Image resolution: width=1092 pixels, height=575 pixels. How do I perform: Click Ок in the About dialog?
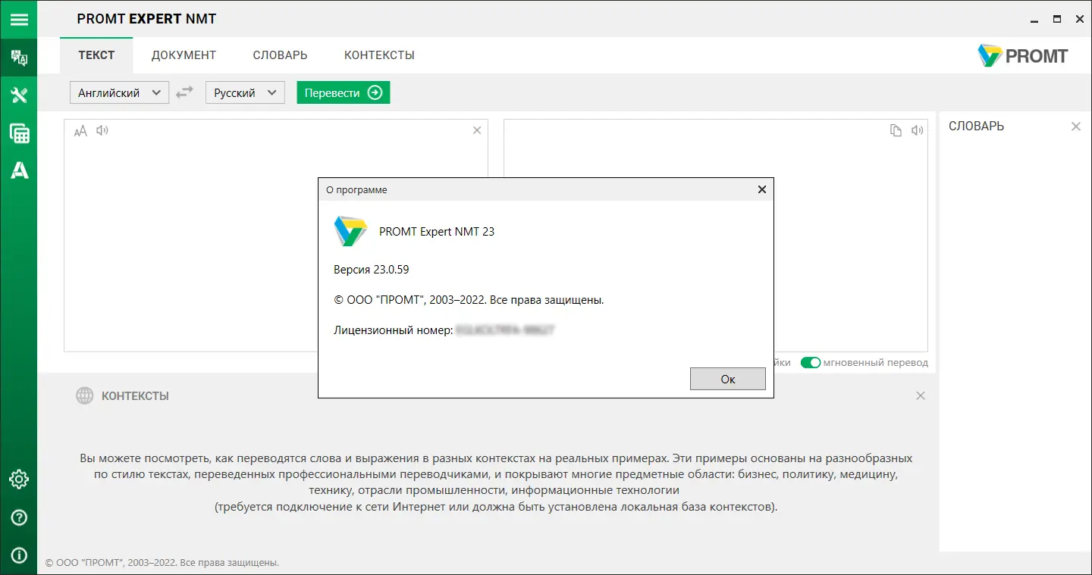(x=728, y=379)
